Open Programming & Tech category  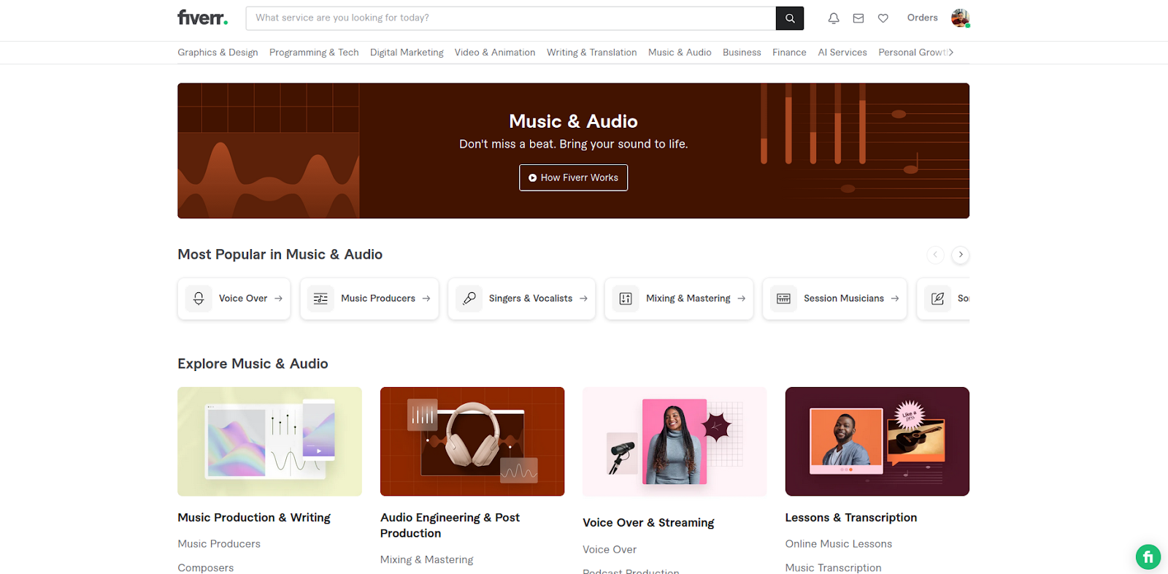coord(314,53)
